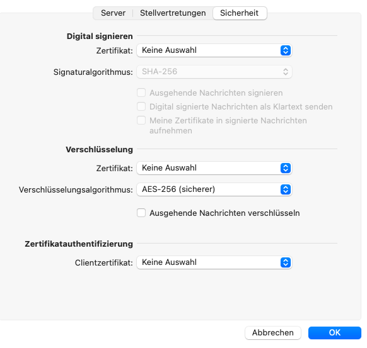Switch to the Server tab
367x348 pixels.
click(x=113, y=13)
